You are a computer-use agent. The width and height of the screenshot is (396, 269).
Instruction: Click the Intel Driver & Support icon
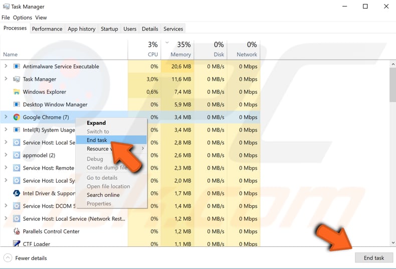[17, 193]
